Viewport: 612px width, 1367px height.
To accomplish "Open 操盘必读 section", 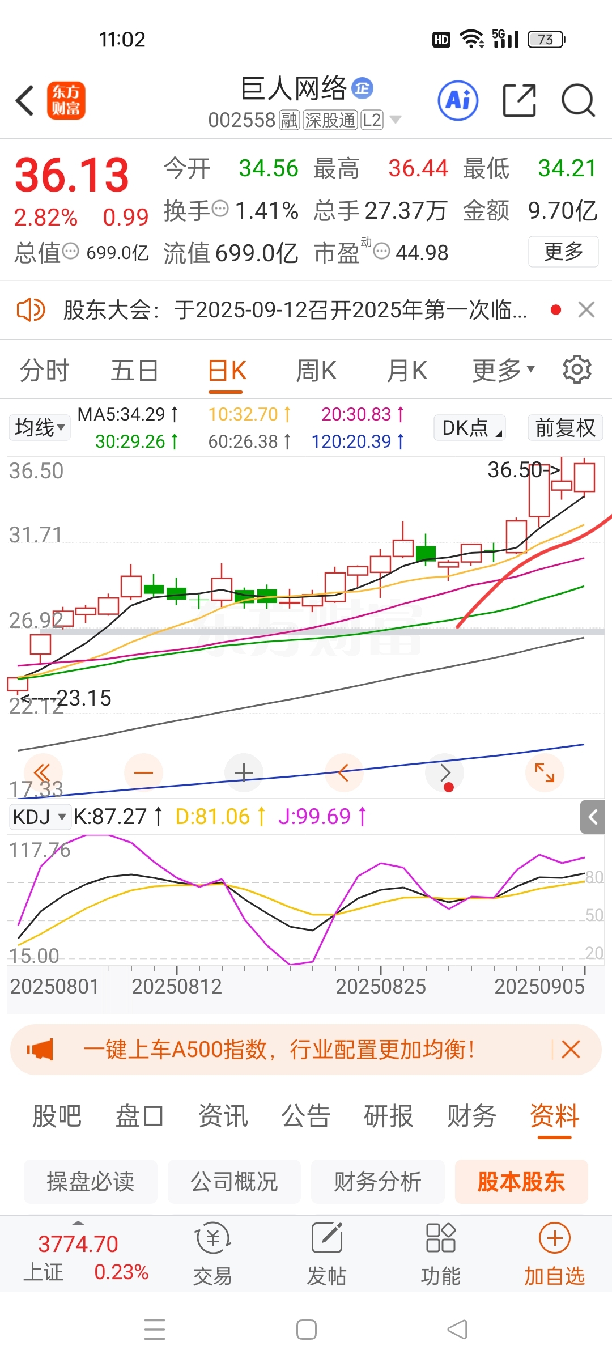I will pyautogui.click(x=91, y=1182).
